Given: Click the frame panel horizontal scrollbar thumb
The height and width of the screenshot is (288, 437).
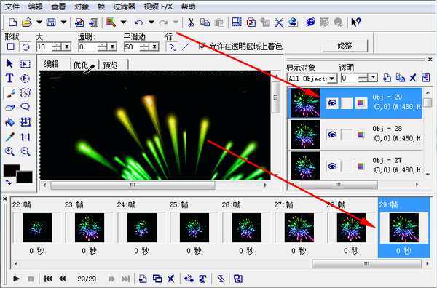Looking at the screenshot, I should (366, 263).
